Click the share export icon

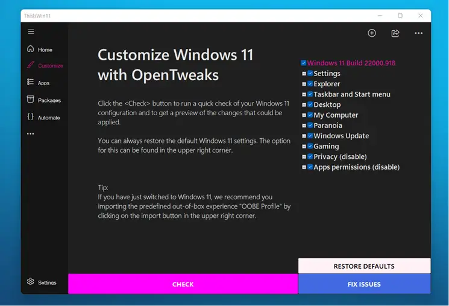point(395,33)
